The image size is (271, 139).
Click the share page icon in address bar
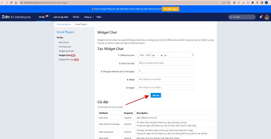(x=224, y=2)
